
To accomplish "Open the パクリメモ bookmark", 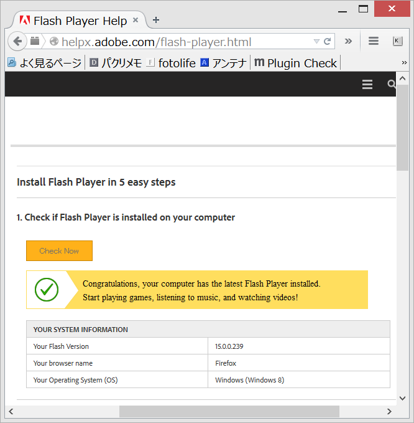I will point(116,63).
